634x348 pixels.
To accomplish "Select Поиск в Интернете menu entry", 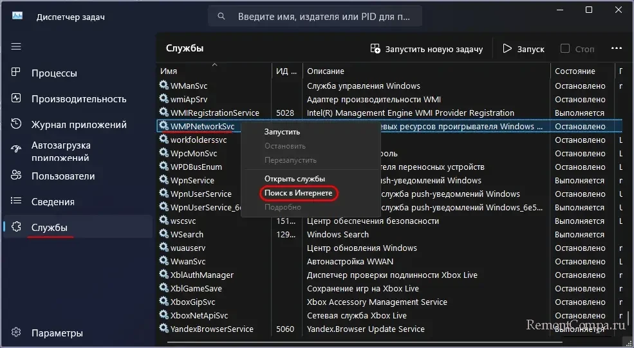I will coord(299,193).
